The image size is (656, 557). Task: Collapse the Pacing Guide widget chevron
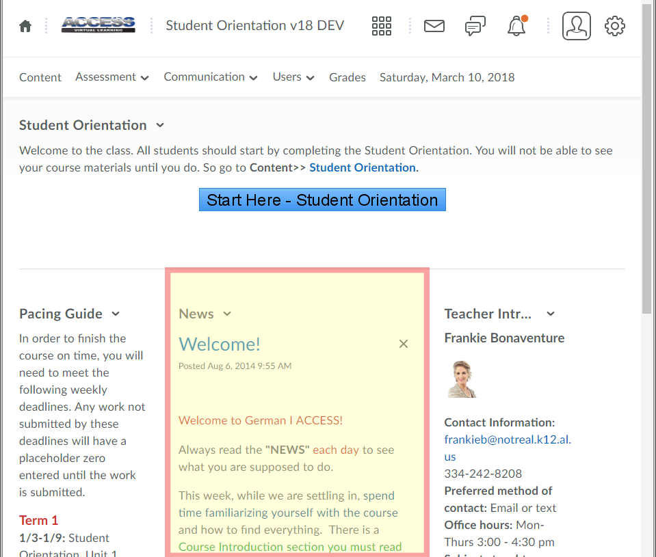[116, 314]
